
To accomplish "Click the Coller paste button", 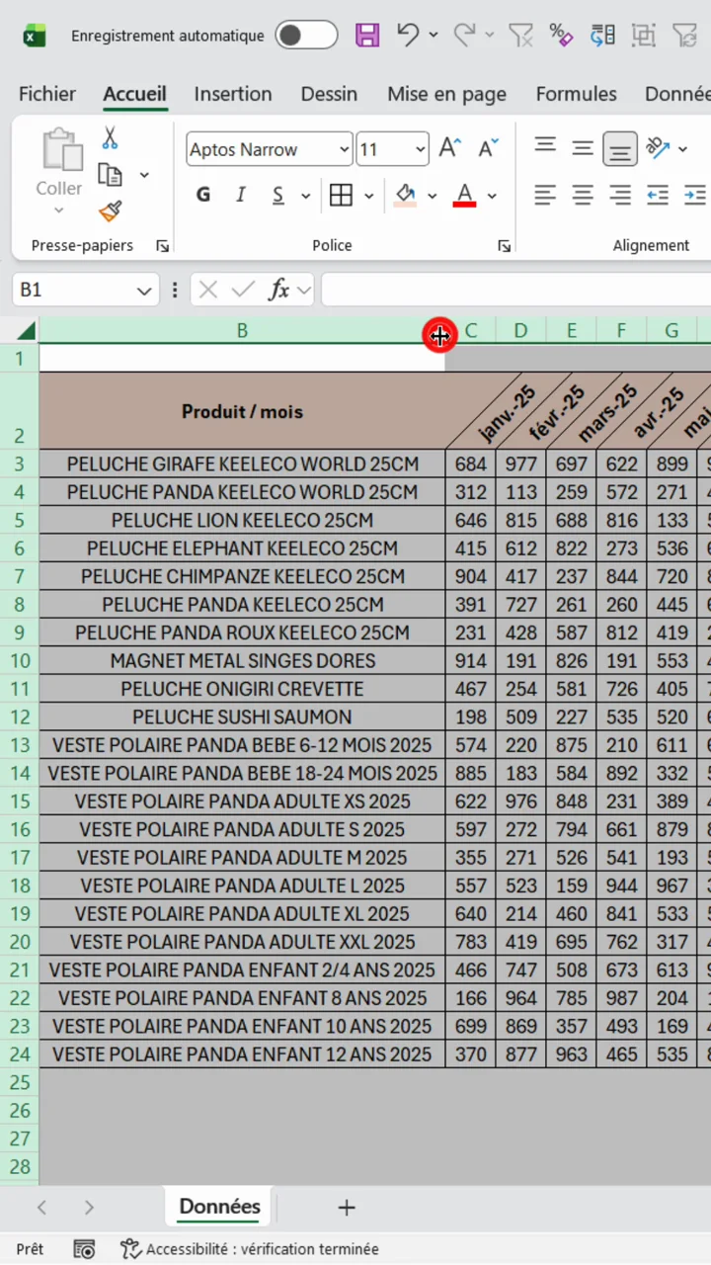I will coord(59,163).
